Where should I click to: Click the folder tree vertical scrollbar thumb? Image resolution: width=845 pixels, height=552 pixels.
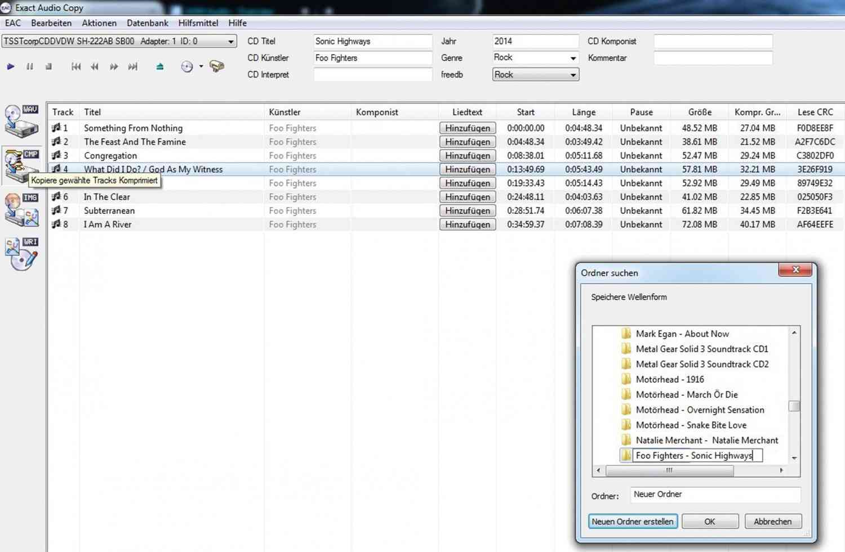[794, 406]
